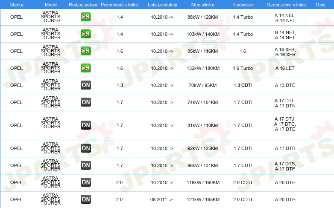Click the A 17 DTR engine code

click(x=285, y=148)
